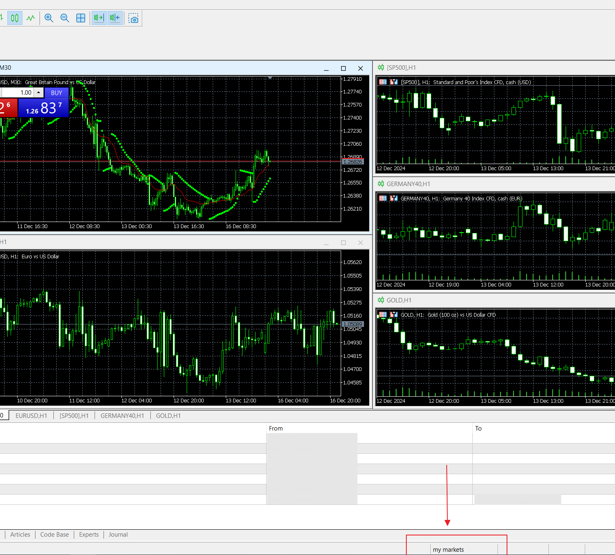Image resolution: width=615 pixels, height=555 pixels.
Task: Click the blue 1.26837 buy price panel
Action: coord(44,108)
